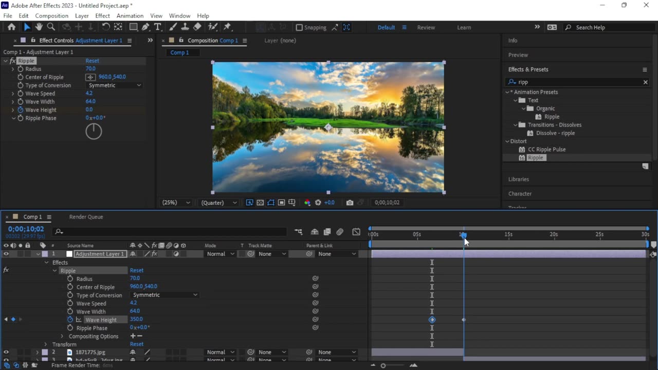Click the Shy layers switch icon in the timeline
The image size is (658, 370).
click(x=315, y=232)
